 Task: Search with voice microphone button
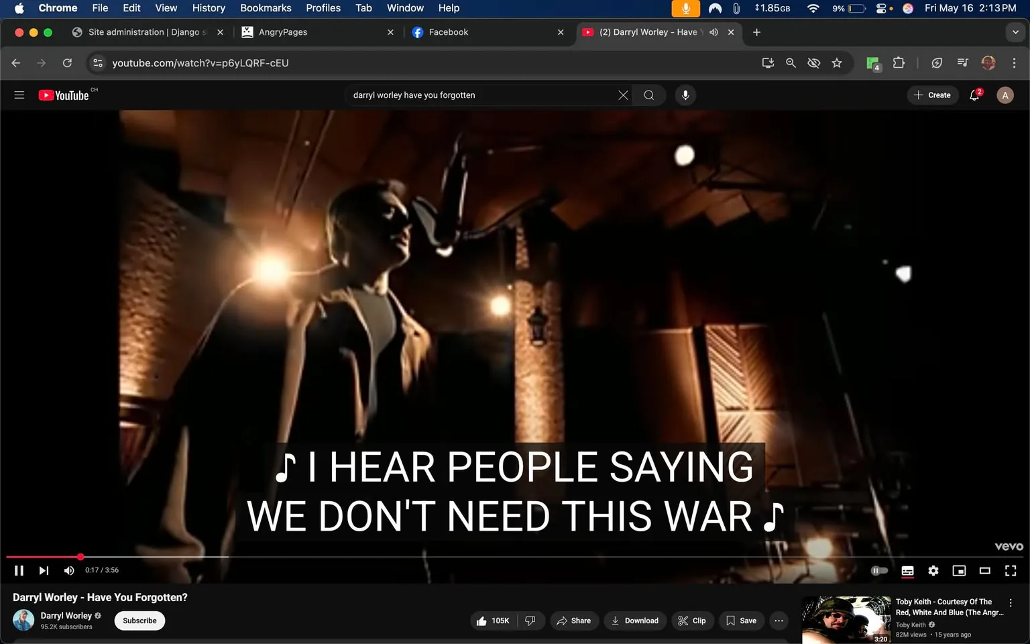[x=685, y=95]
